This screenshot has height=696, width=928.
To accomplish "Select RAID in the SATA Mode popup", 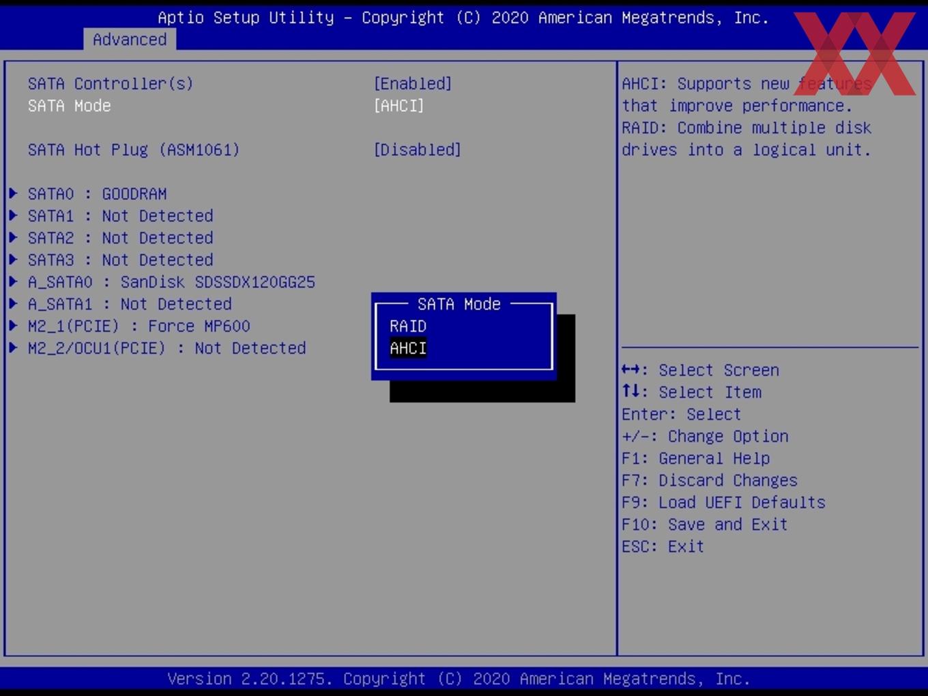I will click(x=408, y=326).
